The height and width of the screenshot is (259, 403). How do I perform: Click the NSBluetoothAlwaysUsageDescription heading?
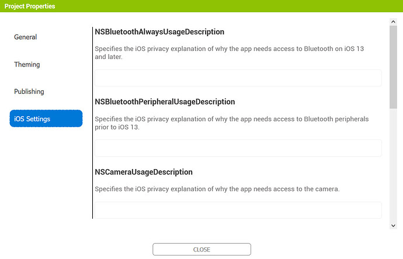[x=159, y=32]
